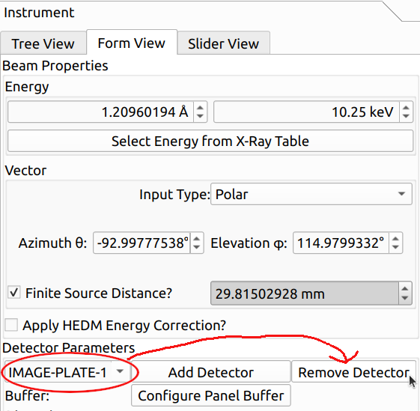The image size is (420, 411).
Task: Increase Elevation with the up arrow
Action: [x=395, y=238]
